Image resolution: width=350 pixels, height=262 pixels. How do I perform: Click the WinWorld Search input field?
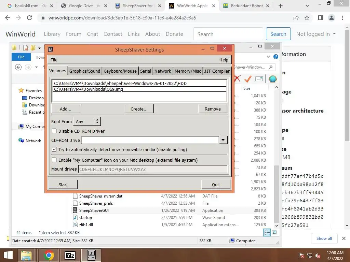click(228, 34)
